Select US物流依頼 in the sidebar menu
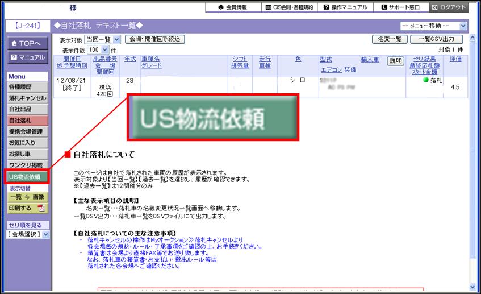Image resolution: width=481 pixels, height=294 pixels. (x=28, y=176)
